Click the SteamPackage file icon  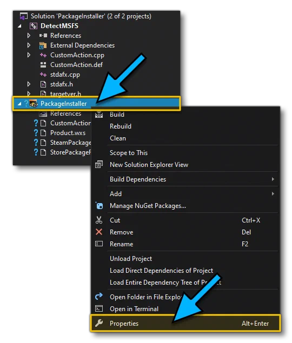click(x=43, y=143)
